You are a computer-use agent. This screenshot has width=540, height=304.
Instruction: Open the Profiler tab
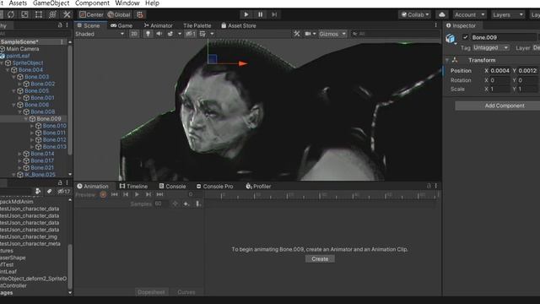point(258,186)
